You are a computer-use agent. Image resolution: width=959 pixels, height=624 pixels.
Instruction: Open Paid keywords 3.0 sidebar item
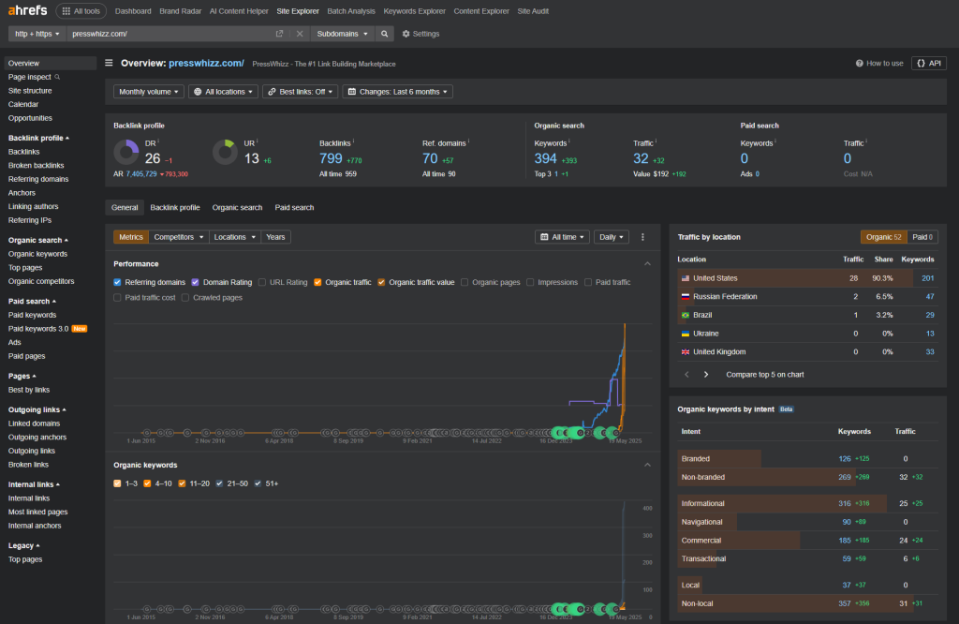[x=48, y=329]
